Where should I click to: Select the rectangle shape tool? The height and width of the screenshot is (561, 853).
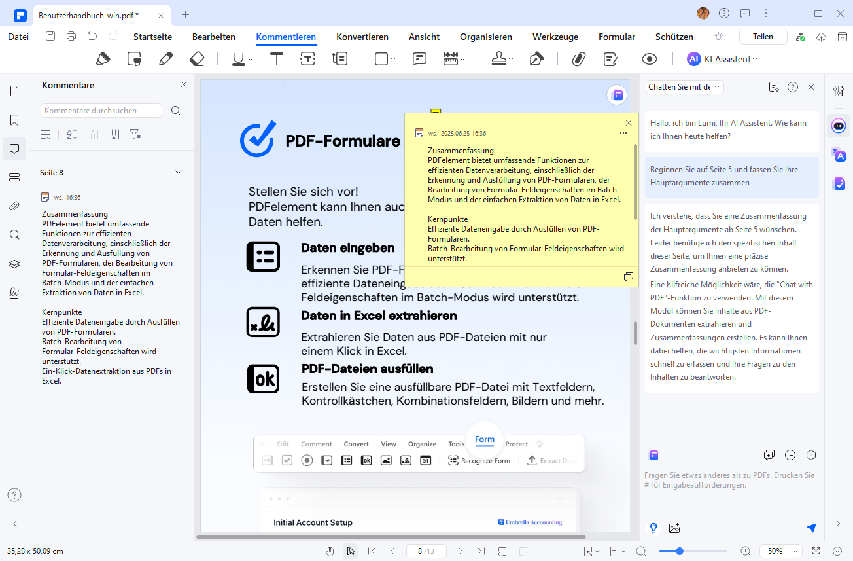(381, 59)
